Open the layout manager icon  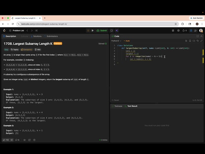173,30
